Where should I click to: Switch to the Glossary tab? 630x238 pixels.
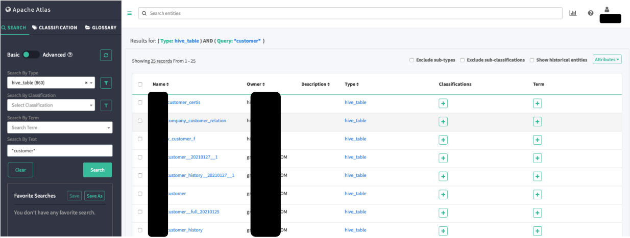tap(101, 28)
